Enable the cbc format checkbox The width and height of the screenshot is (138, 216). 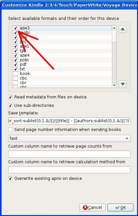point(16,78)
